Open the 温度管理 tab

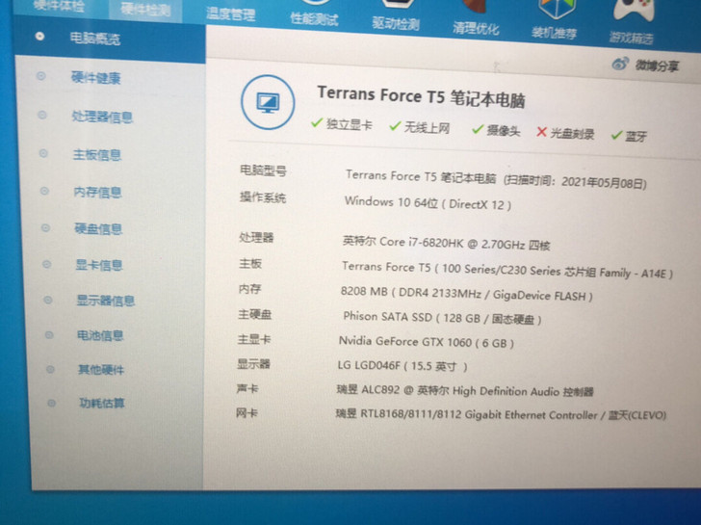[230, 14]
